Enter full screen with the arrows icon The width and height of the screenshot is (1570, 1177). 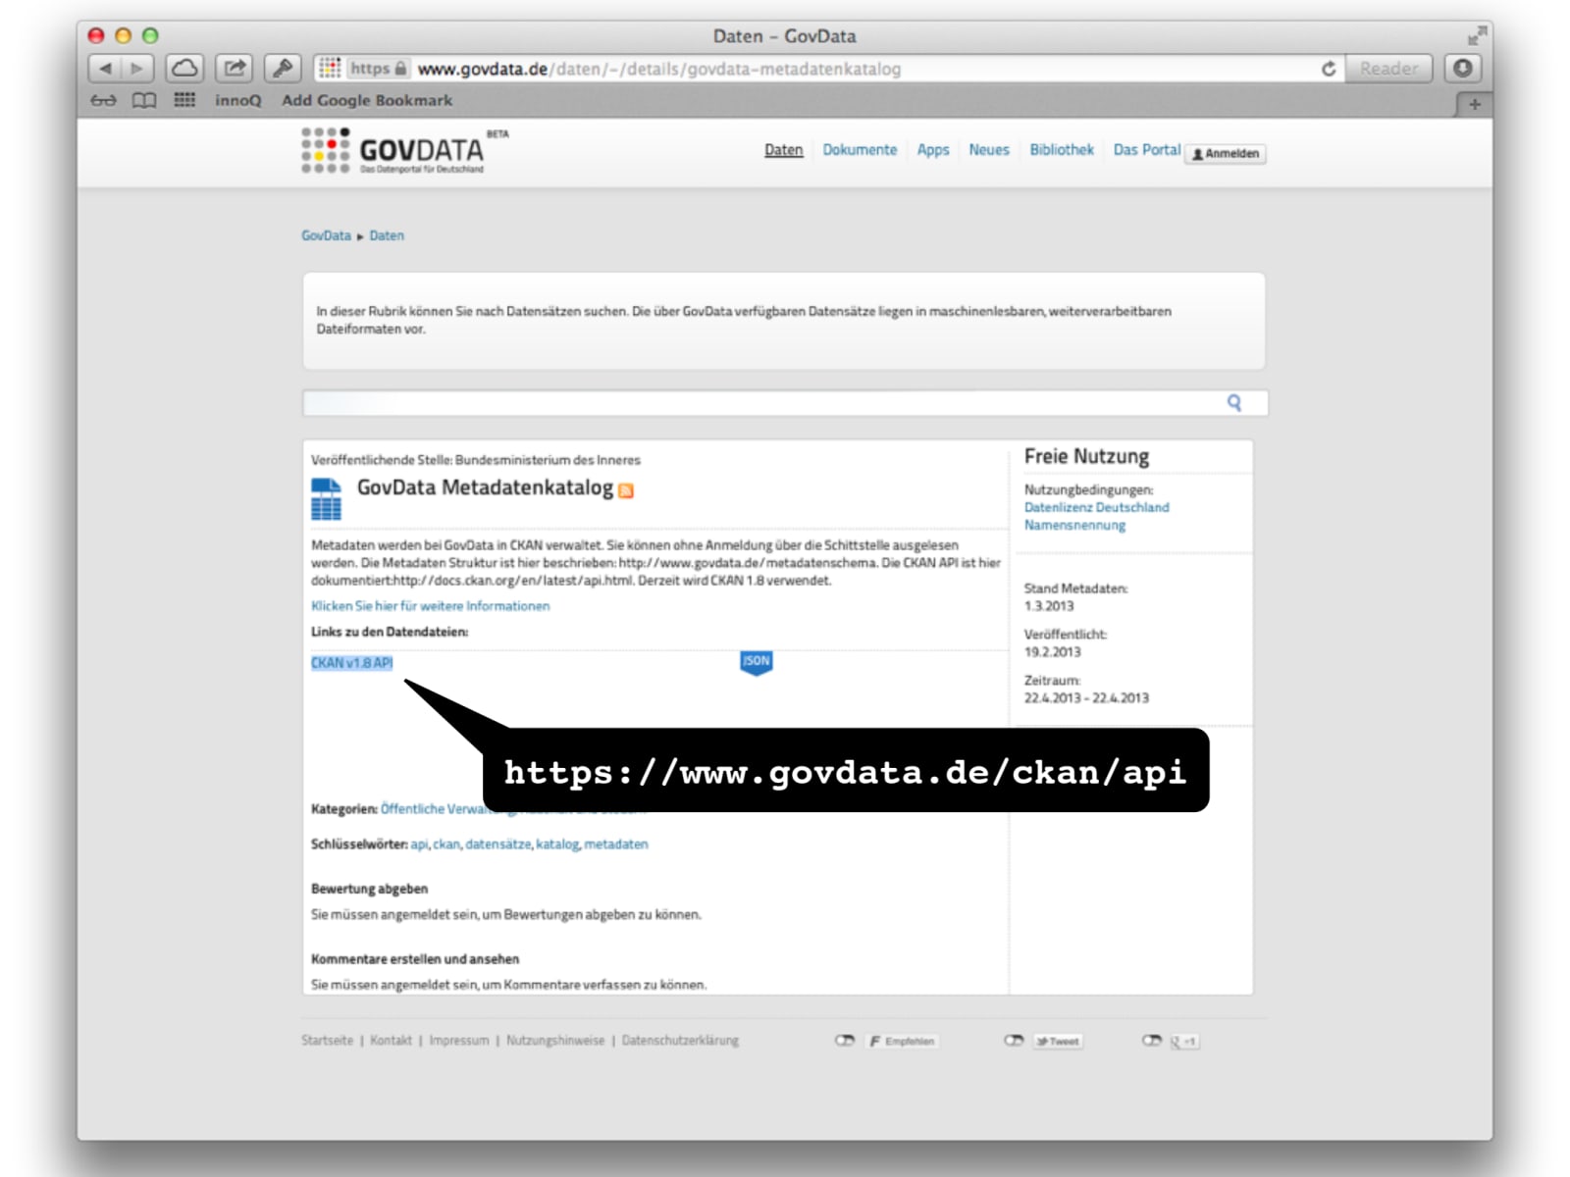point(1477,35)
